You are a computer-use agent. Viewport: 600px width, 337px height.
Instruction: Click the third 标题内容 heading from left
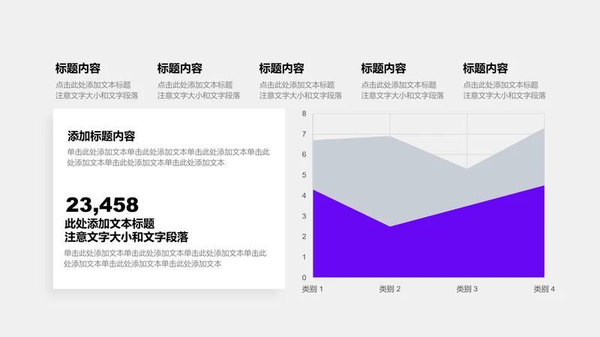click(282, 68)
